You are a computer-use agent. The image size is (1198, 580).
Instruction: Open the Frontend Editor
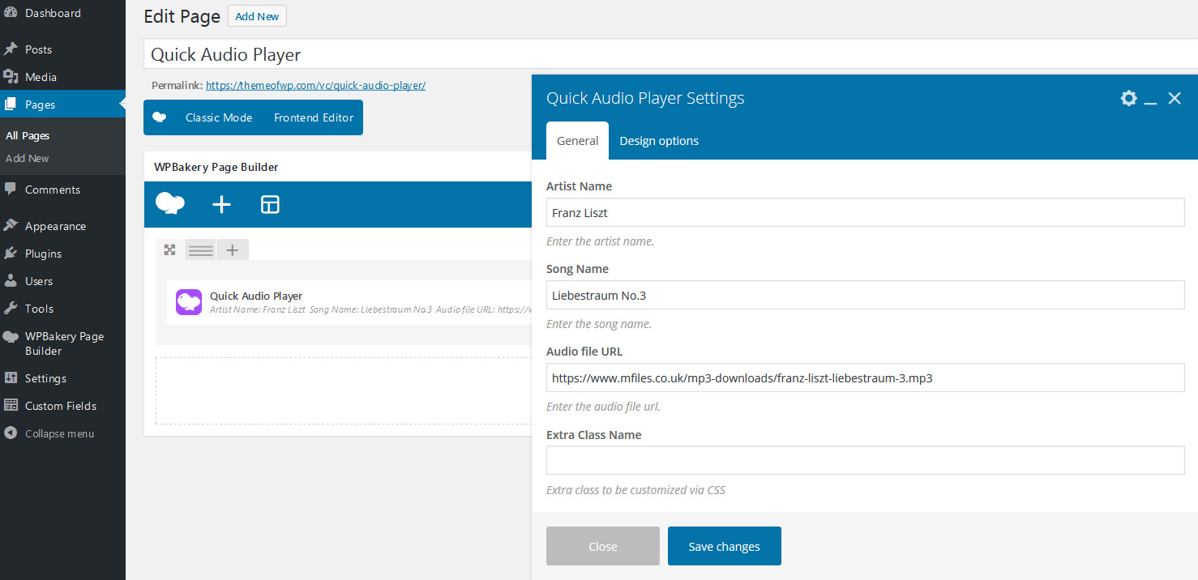tap(314, 117)
